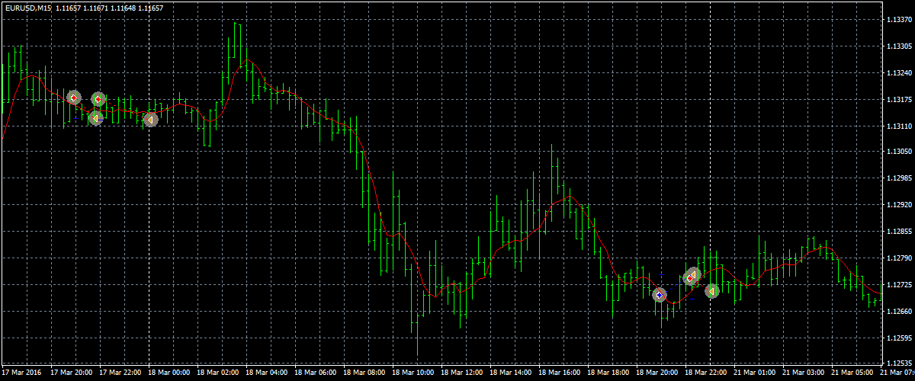This screenshot has height=381, width=915.
Task: Click the 21 Mar 01:00 time label
Action: (x=755, y=373)
